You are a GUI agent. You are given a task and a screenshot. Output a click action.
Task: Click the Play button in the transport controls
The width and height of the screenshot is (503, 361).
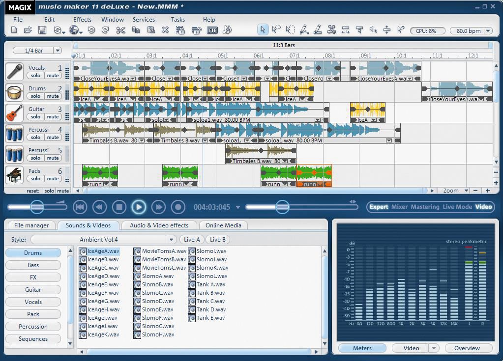tap(139, 207)
